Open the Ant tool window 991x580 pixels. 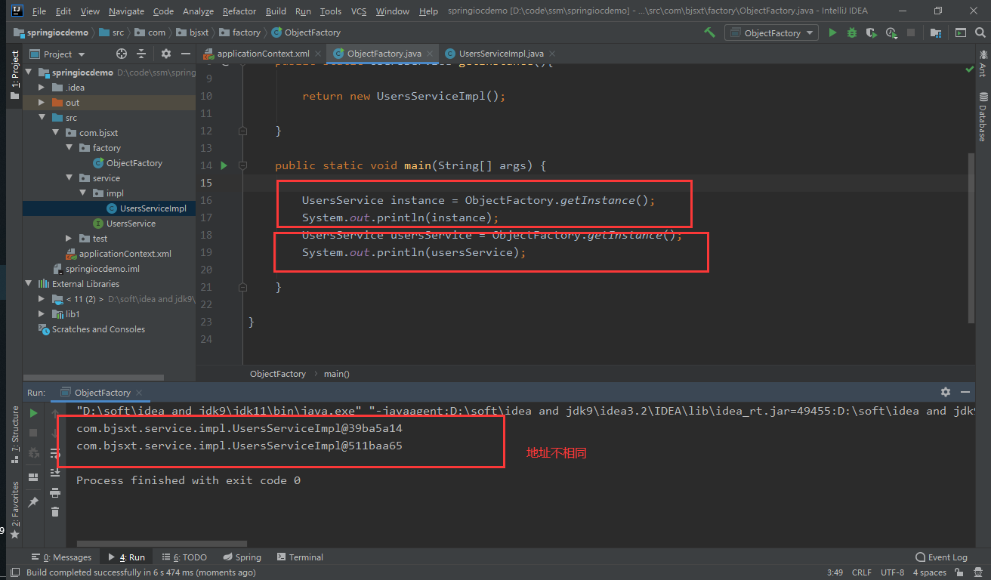(983, 63)
